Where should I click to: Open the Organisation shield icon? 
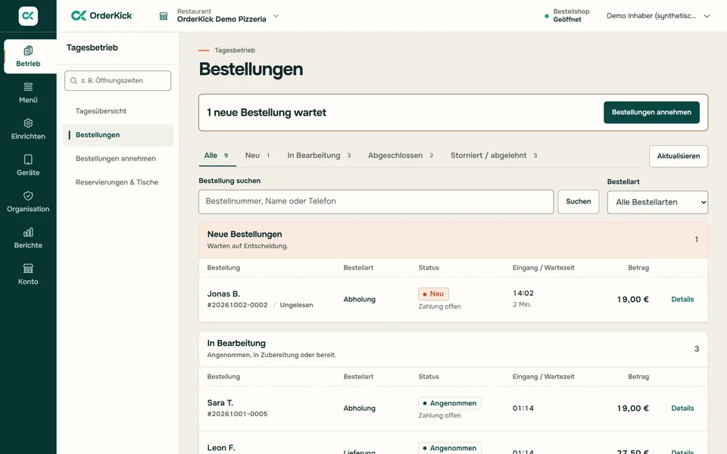(x=28, y=195)
